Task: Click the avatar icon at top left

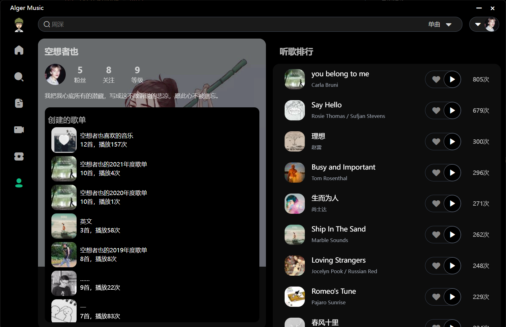Action: pyautogui.click(x=19, y=25)
